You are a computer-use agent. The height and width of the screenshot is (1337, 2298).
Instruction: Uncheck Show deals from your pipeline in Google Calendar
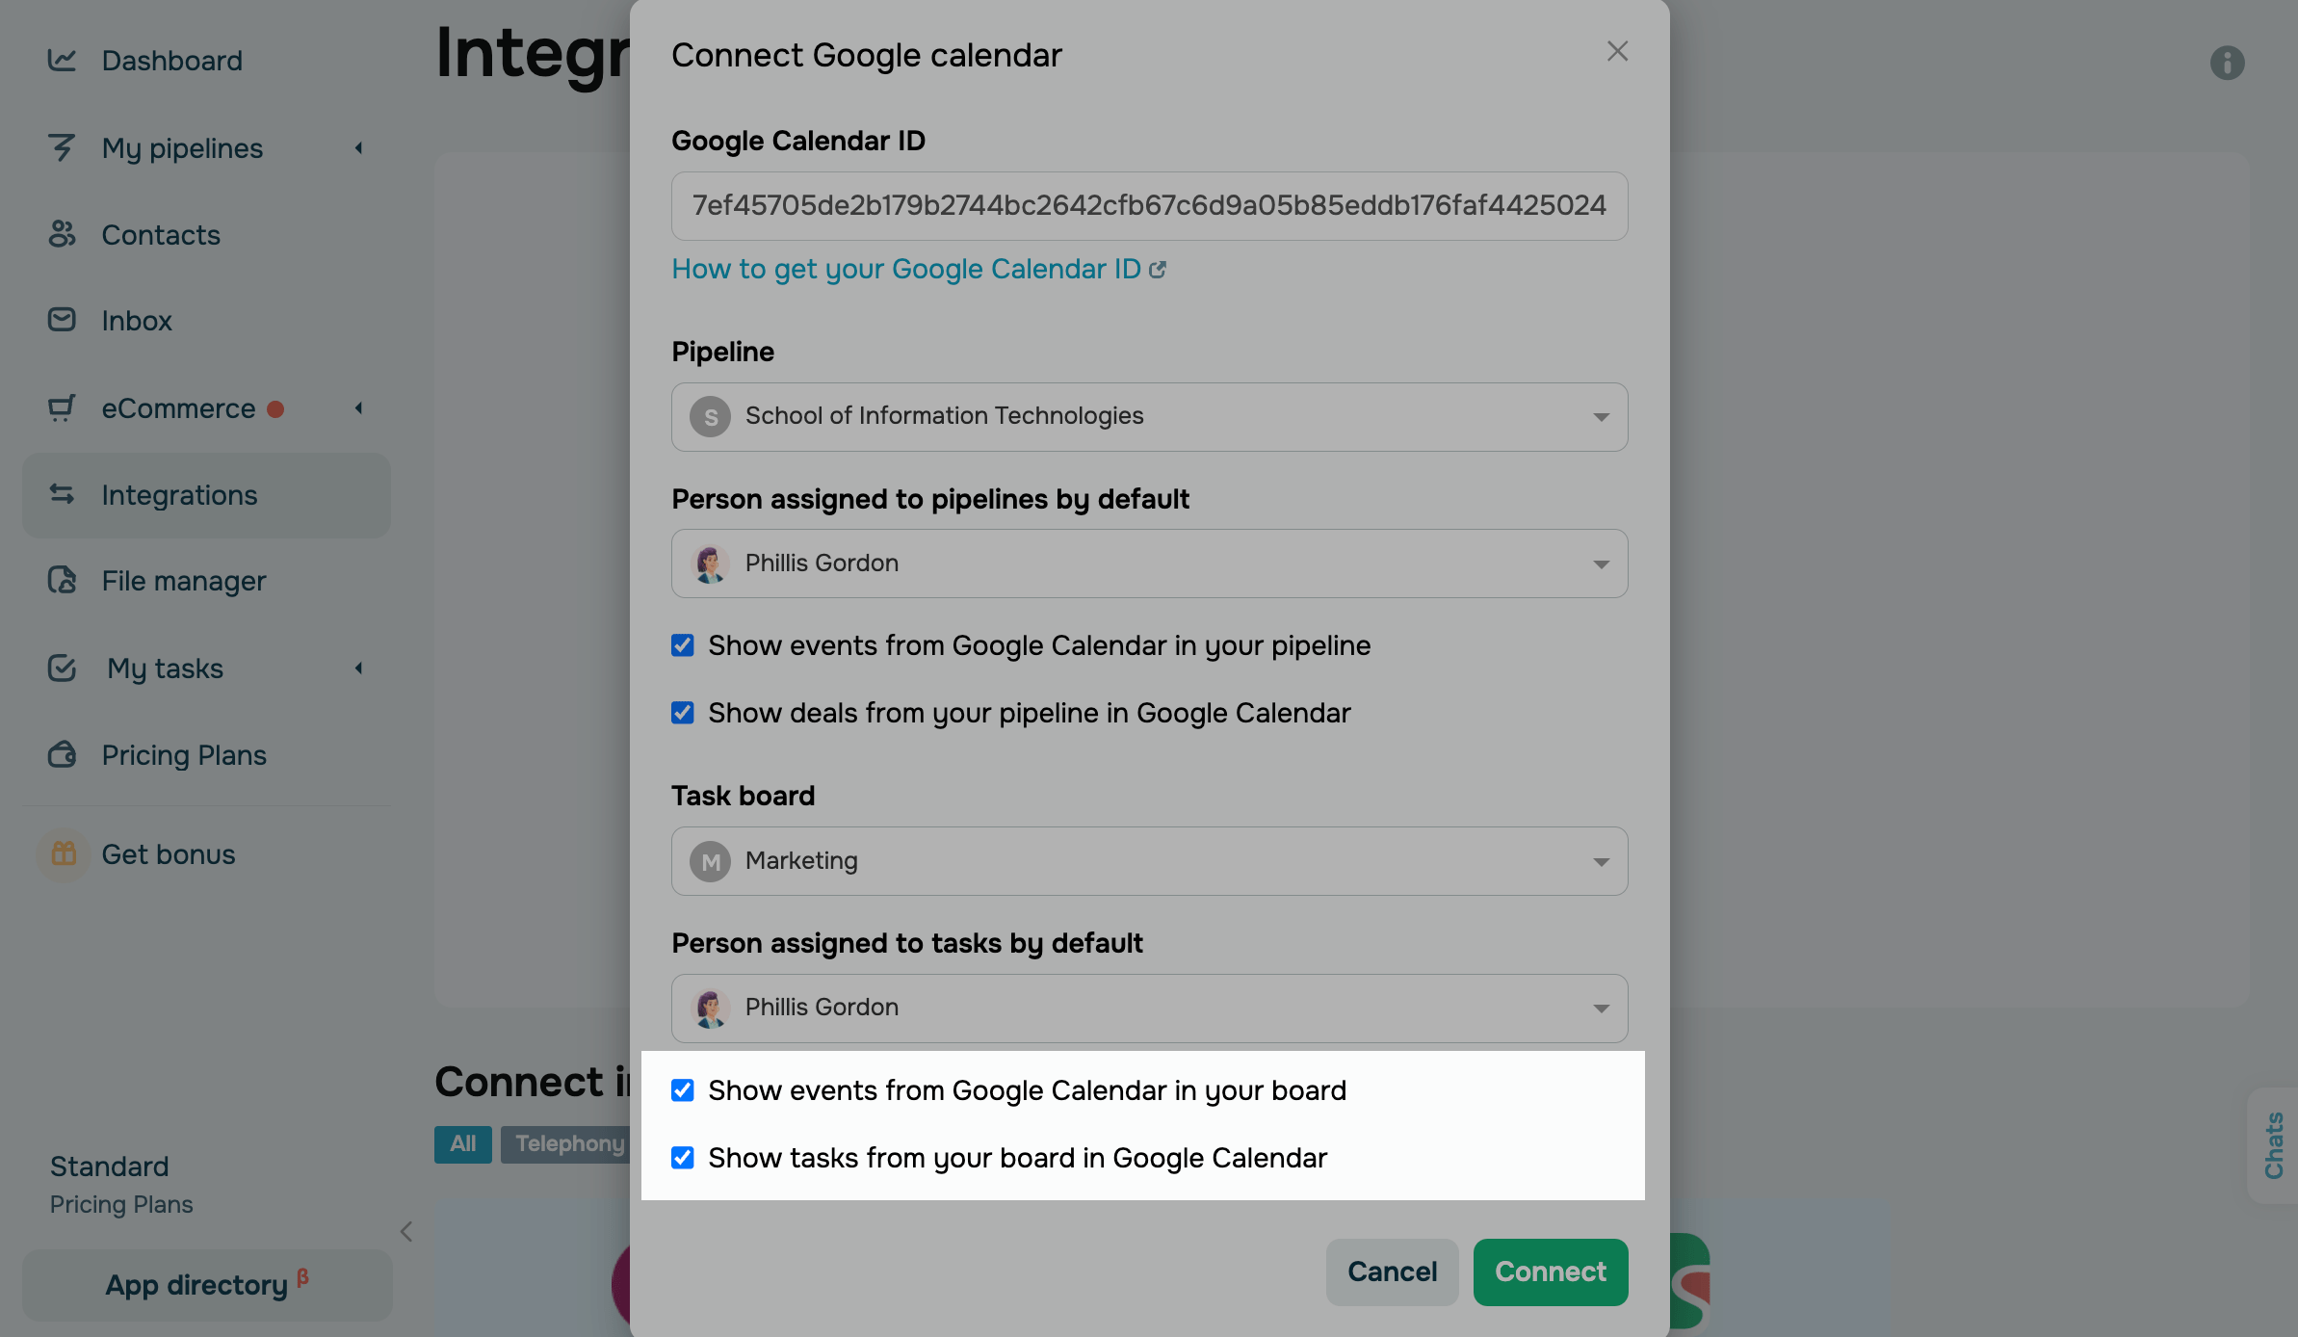(x=683, y=713)
